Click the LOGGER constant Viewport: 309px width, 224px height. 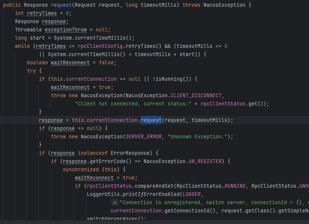coord(192,194)
